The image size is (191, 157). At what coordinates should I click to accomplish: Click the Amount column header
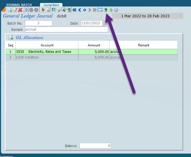[x=94, y=45]
